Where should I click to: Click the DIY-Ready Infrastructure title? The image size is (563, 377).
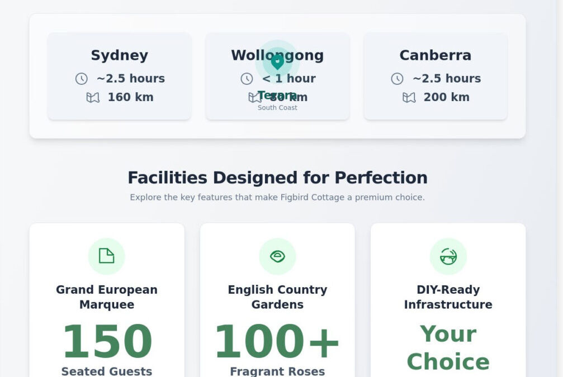coord(448,297)
